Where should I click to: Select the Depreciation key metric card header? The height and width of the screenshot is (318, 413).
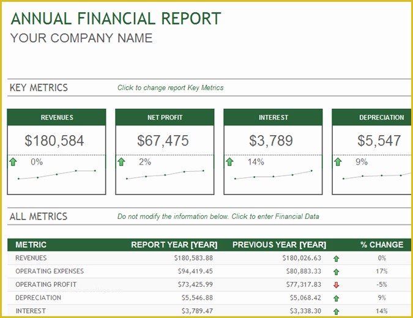click(x=372, y=117)
